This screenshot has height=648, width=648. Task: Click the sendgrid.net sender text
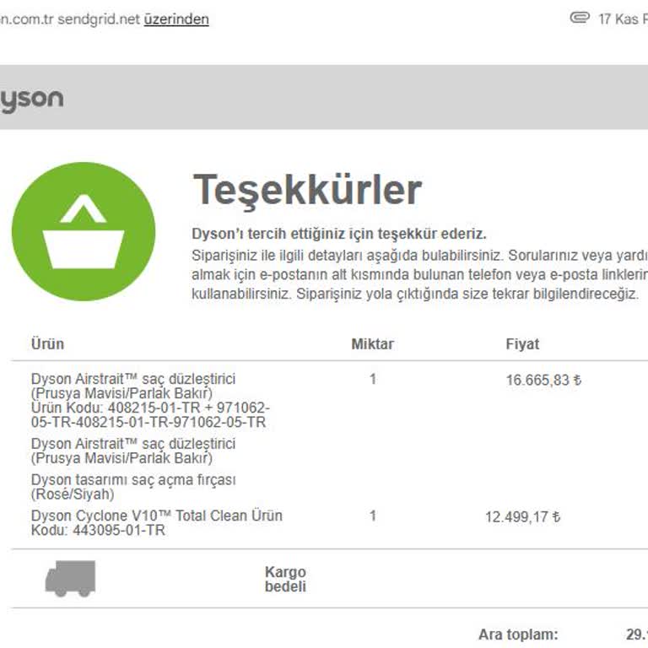point(99,19)
